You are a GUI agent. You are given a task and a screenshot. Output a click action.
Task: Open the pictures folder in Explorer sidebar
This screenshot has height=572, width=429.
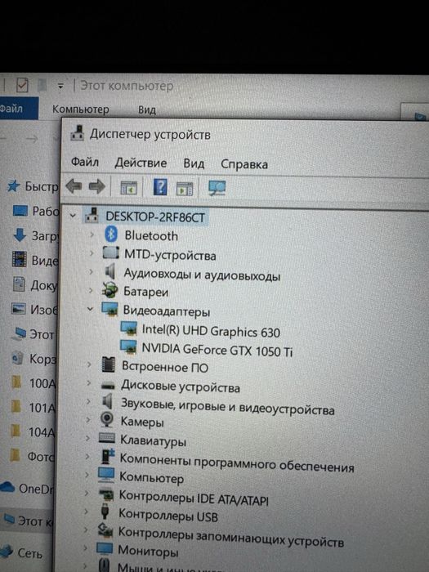click(x=34, y=310)
